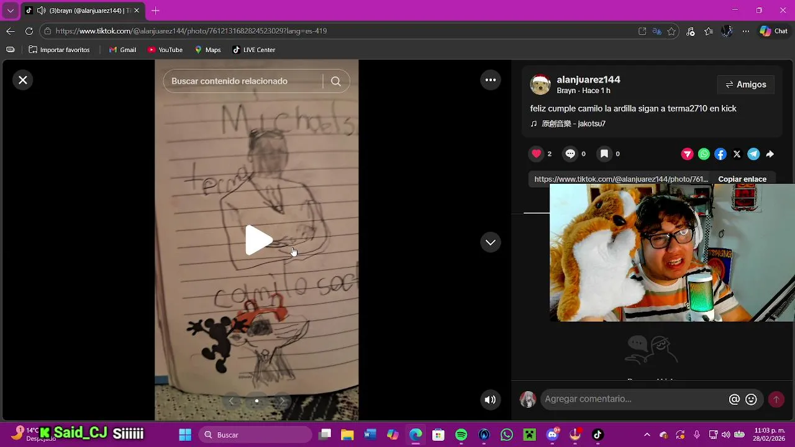
Task: Post the comment with the arrow button
Action: (776, 400)
